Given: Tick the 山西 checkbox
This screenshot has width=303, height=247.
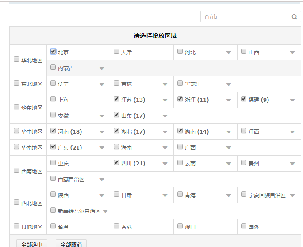Looking at the screenshot, I should pos(244,51).
